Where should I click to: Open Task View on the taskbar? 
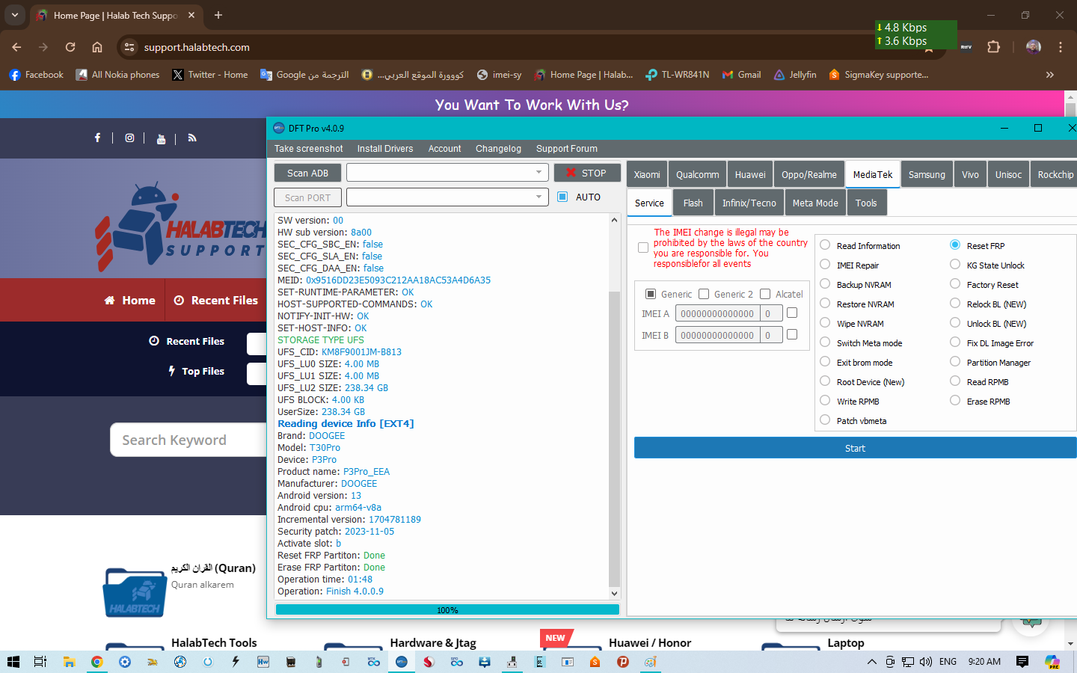click(x=40, y=662)
